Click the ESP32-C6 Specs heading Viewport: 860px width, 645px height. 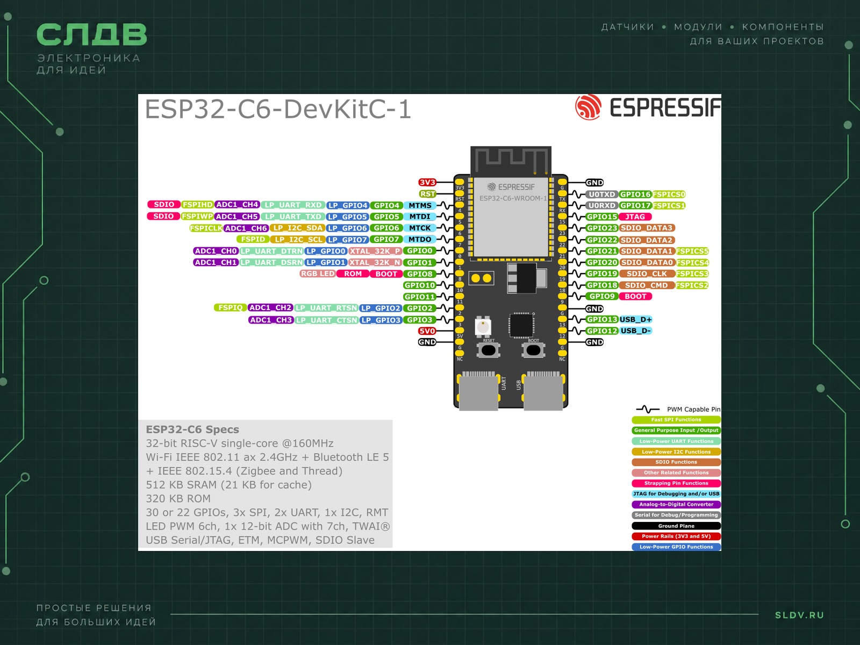(x=192, y=429)
